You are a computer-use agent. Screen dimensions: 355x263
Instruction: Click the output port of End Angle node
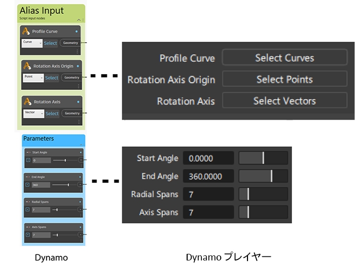click(80, 184)
